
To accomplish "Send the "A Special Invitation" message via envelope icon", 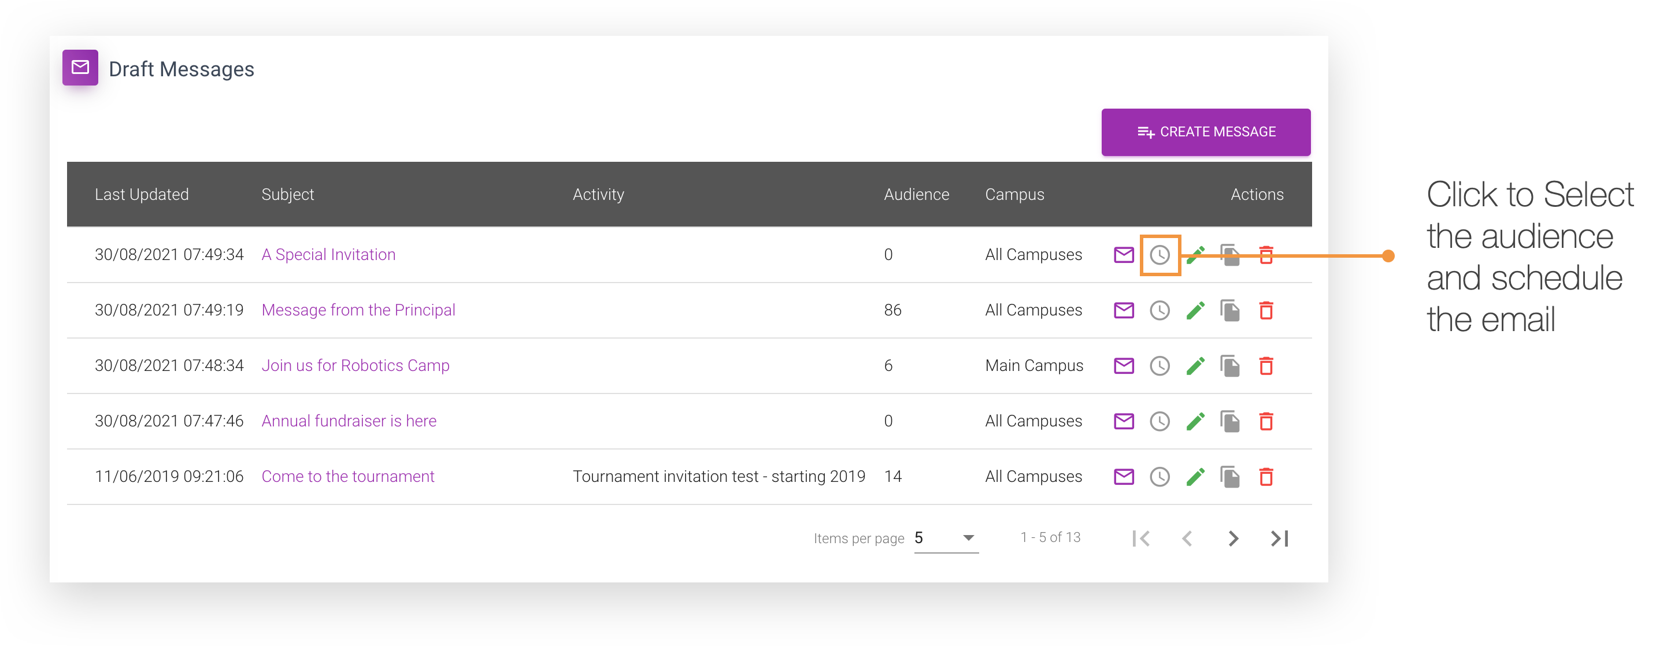I will pos(1124,254).
